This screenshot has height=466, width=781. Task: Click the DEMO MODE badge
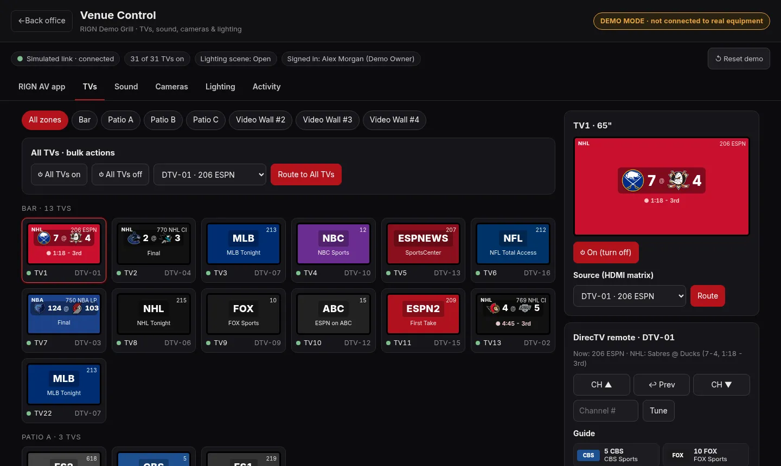(x=682, y=21)
